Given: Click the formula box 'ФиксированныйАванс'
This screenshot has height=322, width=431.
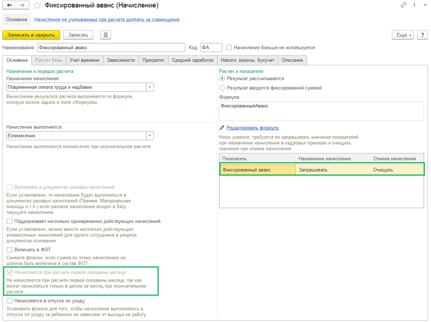Looking at the screenshot, I should click(x=322, y=111).
